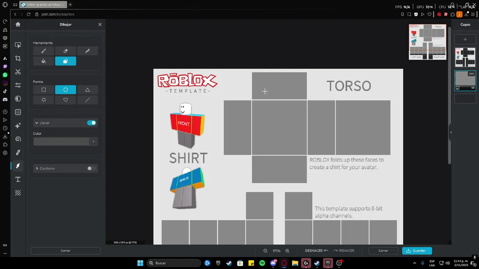Open the three-dot menu of selected layer

(471, 74)
